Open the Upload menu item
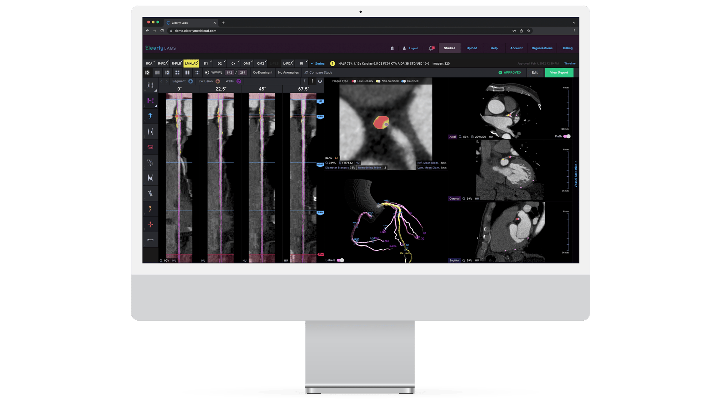 pyautogui.click(x=472, y=48)
